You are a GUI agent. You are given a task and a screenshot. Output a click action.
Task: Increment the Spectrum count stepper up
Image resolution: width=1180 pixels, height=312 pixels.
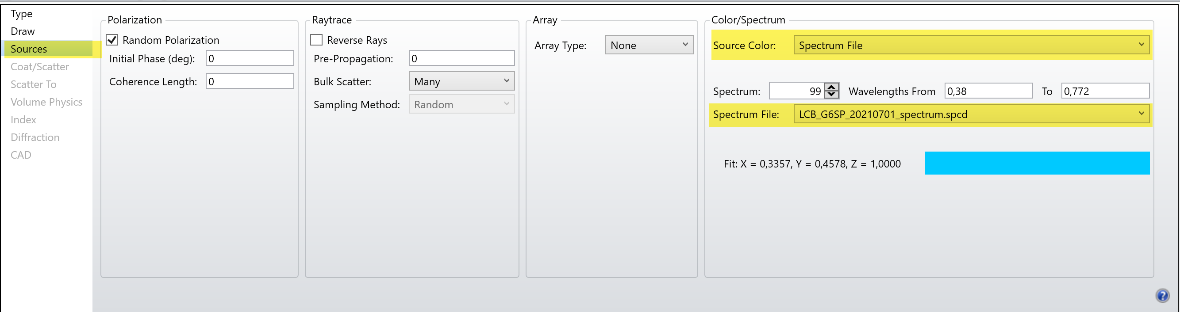pyautogui.click(x=831, y=87)
